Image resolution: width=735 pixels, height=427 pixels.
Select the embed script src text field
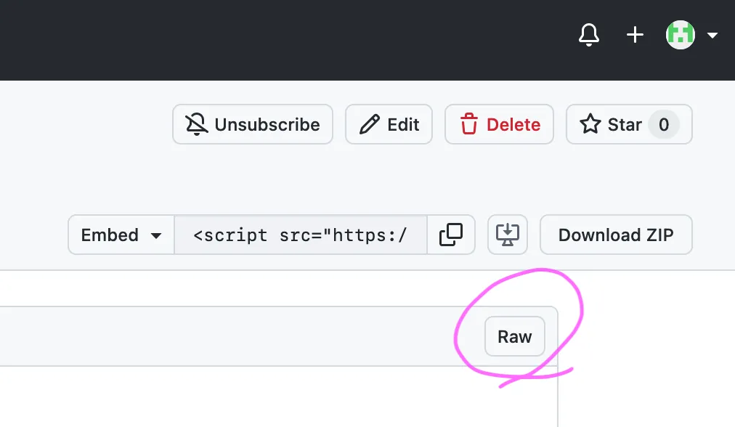[x=300, y=235]
